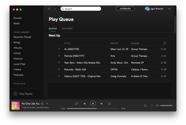Switch to the HISTORY tab
186x125 pixels.
click(67, 29)
